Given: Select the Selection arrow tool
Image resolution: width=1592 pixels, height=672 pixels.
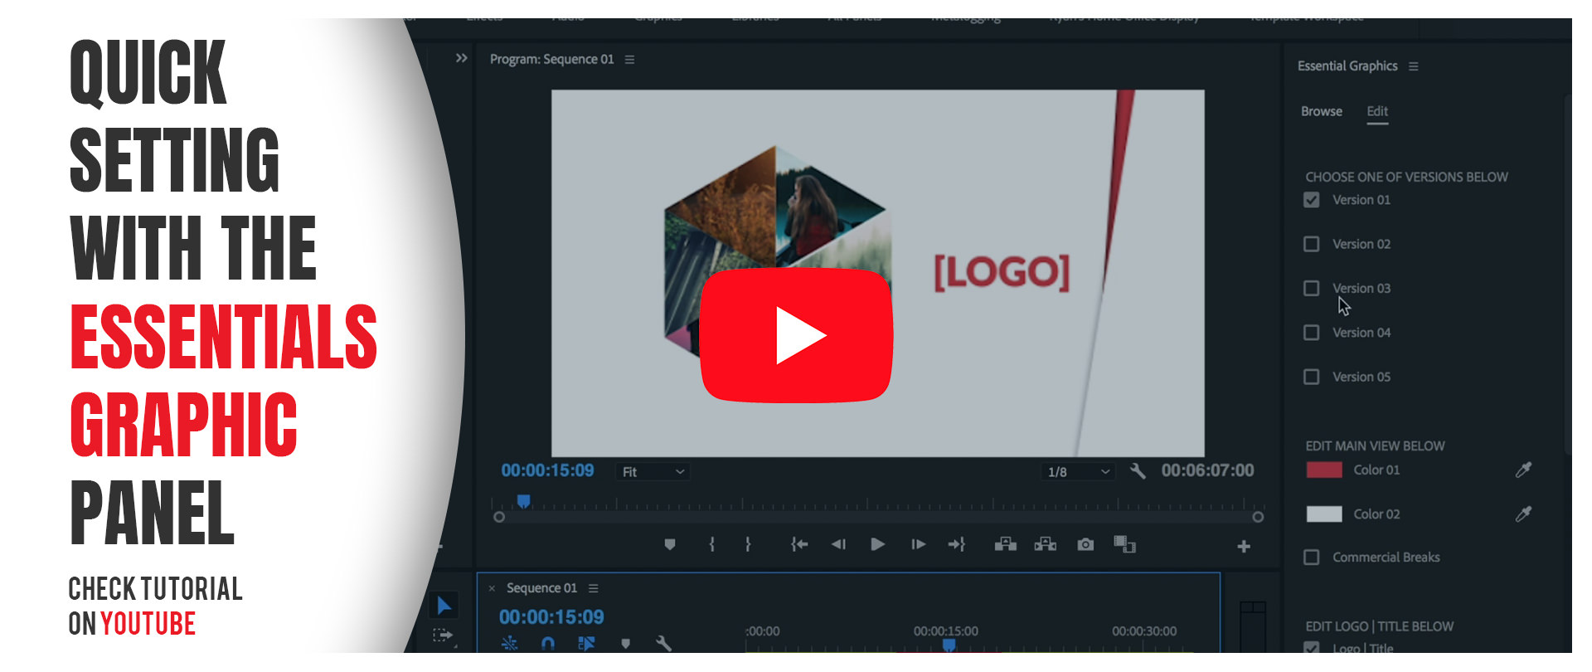Looking at the screenshot, I should 444,606.
